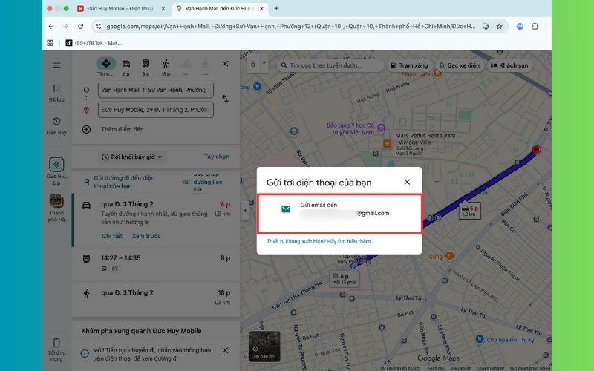594x371 pixels.
Task: Open 'Rời khỏi bây giờ' departure dropdown
Action: pyautogui.click(x=133, y=157)
